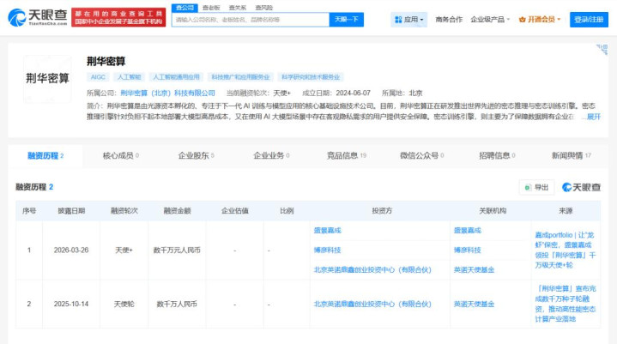Image resolution: width=617 pixels, height=344 pixels.
Task: Expand the 企业级产品 dropdown menu
Action: [490, 19]
